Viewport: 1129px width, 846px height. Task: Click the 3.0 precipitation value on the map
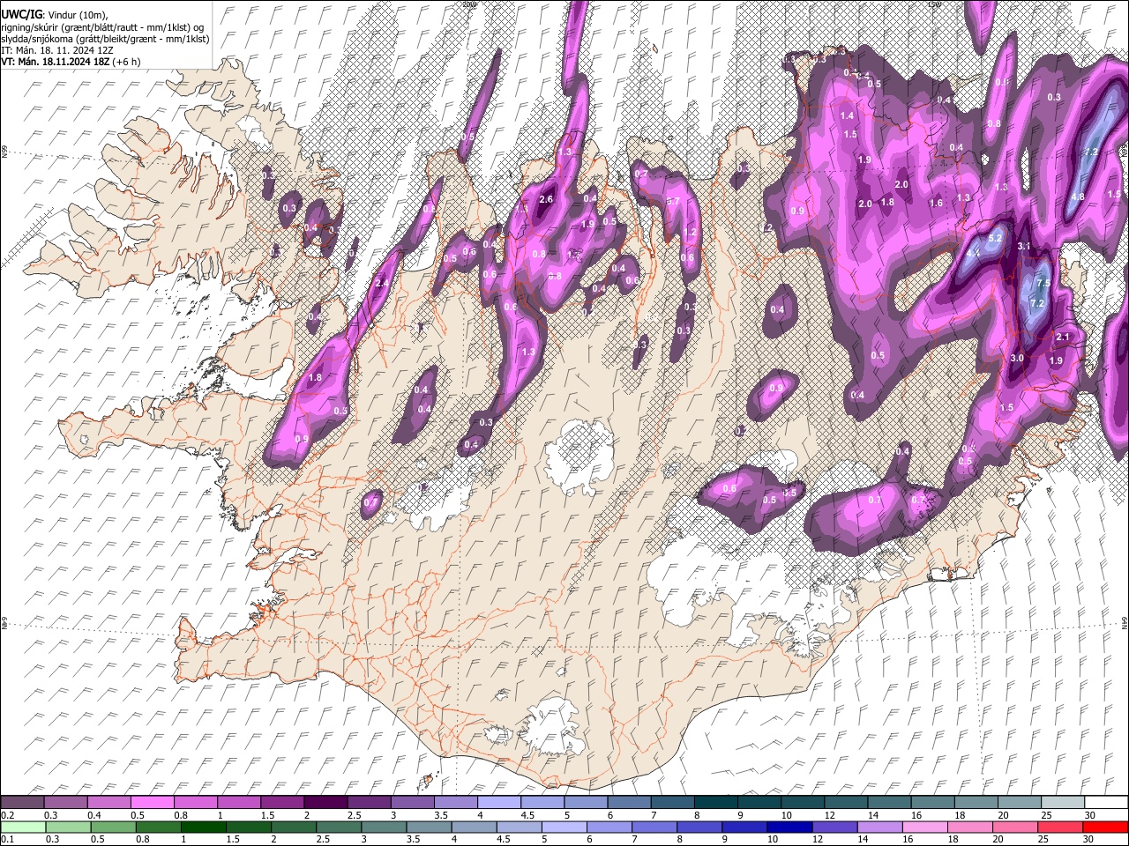point(1017,358)
